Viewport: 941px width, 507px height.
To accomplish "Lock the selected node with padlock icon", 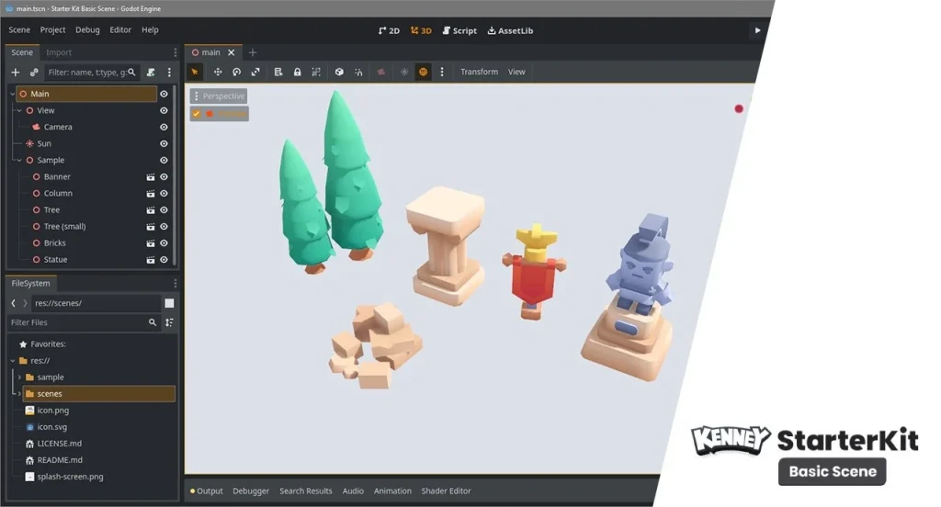I will [x=297, y=72].
